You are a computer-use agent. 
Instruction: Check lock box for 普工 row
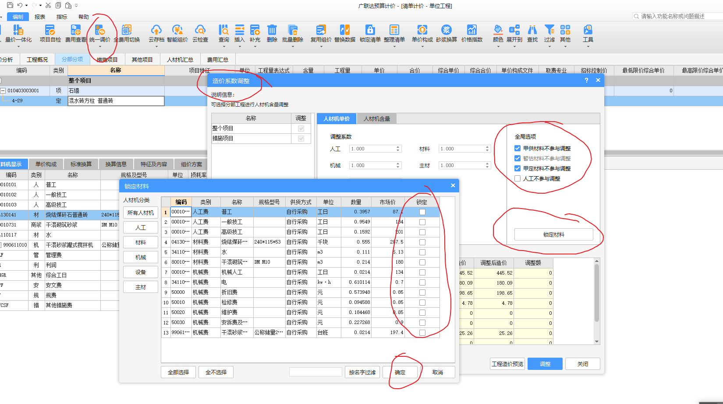422,212
